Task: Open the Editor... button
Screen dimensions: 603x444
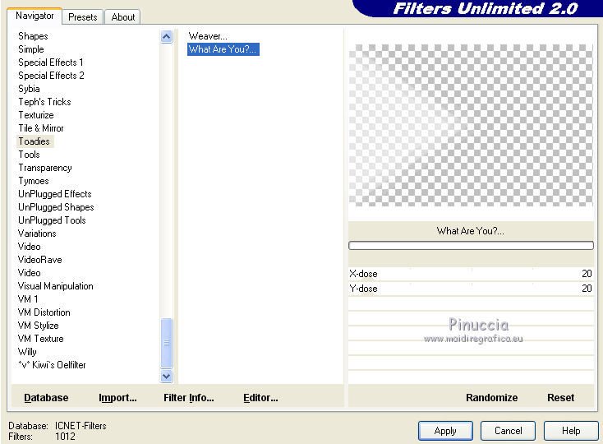Action: pyautogui.click(x=260, y=397)
